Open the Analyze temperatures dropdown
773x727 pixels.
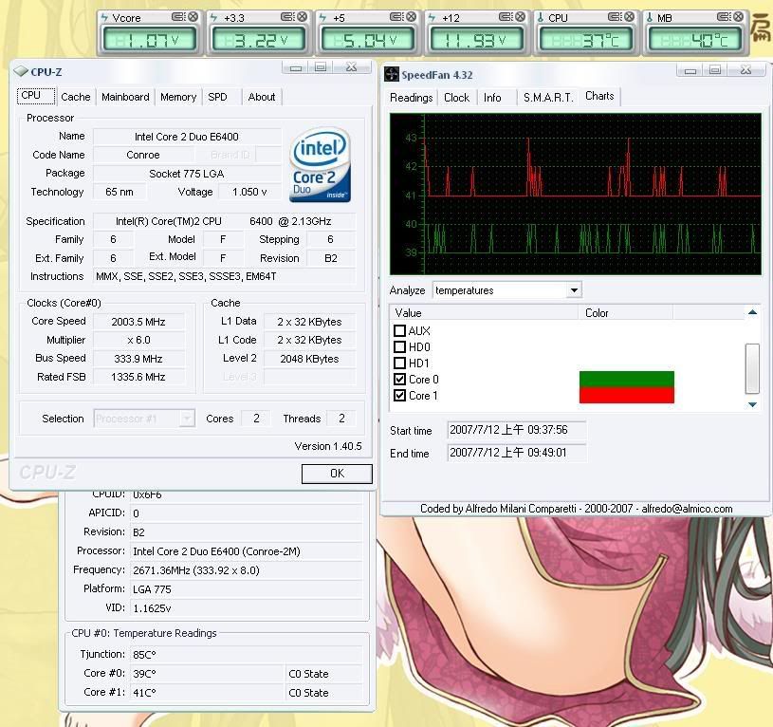pos(573,290)
